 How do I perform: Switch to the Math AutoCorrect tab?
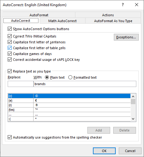(62, 21)
